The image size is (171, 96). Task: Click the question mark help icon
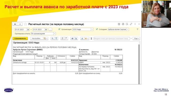(x=131, y=38)
